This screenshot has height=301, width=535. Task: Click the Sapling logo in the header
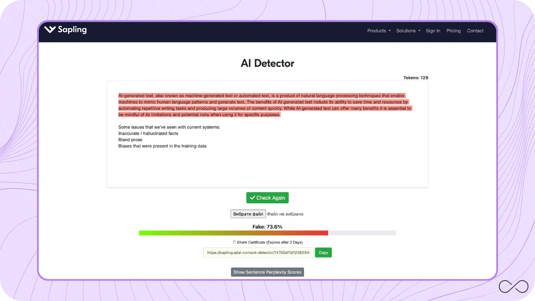(x=66, y=30)
